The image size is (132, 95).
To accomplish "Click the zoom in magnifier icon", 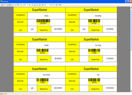I will (30, 5).
